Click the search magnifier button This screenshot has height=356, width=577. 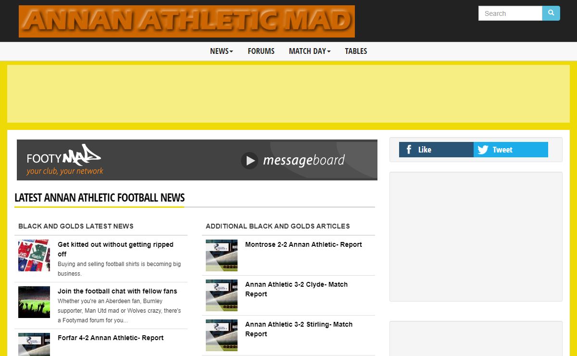coord(551,13)
